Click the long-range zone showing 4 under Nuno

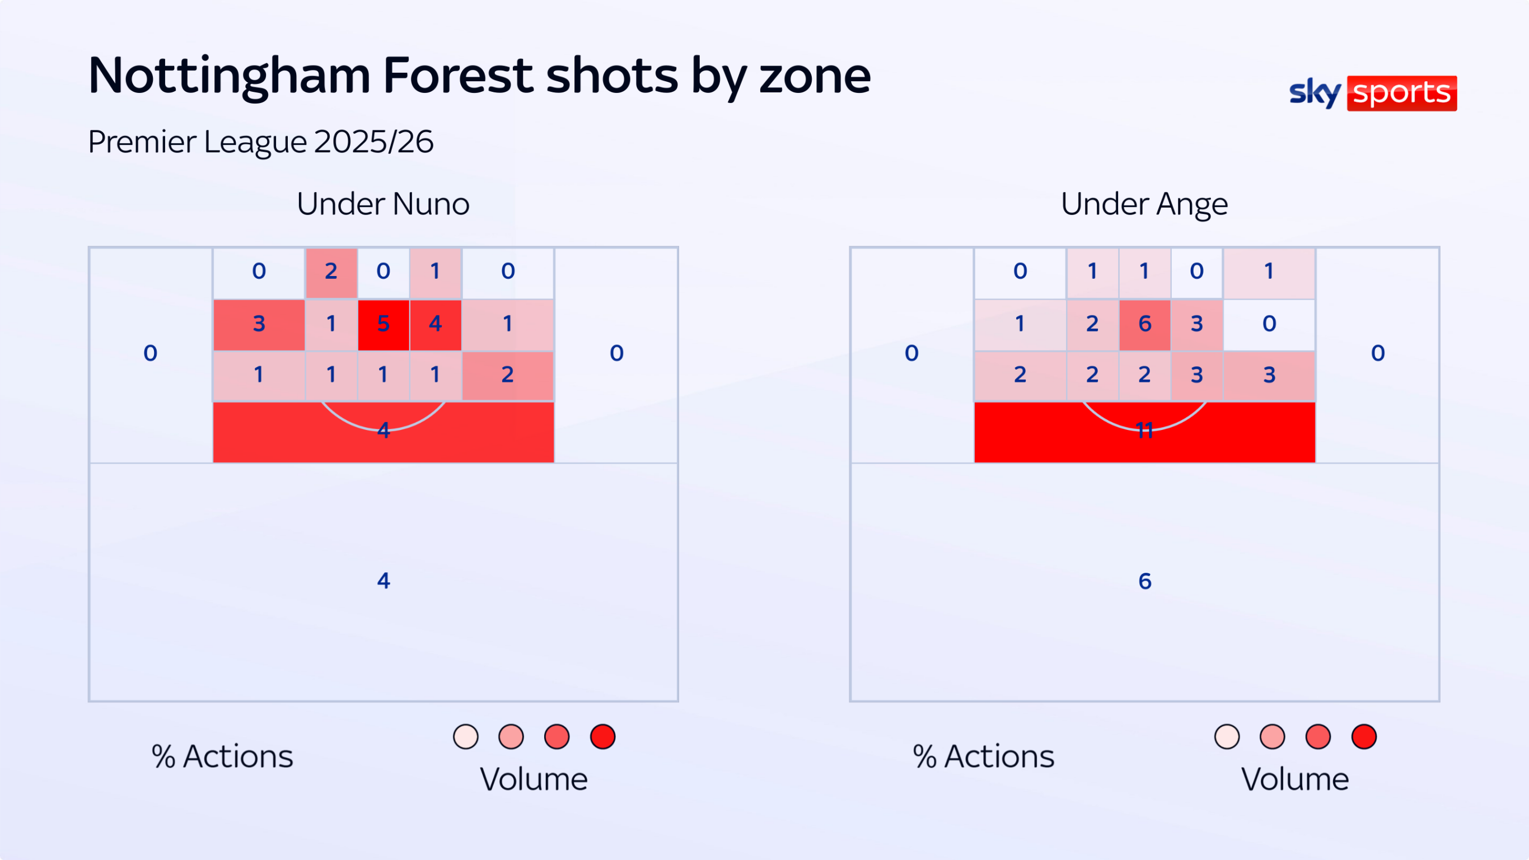click(x=384, y=581)
